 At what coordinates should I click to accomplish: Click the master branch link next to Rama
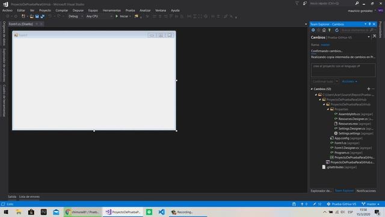pos(325,45)
